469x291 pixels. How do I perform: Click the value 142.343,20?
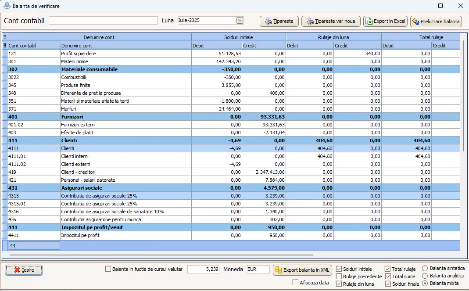229,61
